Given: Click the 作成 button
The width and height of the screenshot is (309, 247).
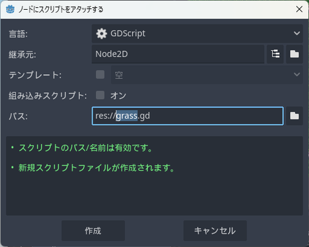Looking at the screenshot, I should point(93,231).
